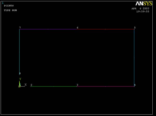The image size is (156, 116).
Task: Click the yellow origin marker of the triad
Action: [x=19, y=86]
